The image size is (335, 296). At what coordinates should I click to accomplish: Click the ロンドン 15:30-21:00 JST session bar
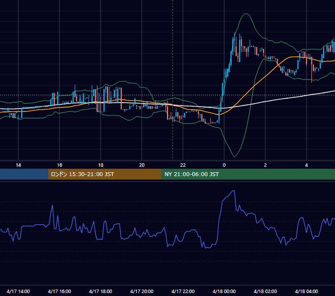click(x=104, y=174)
